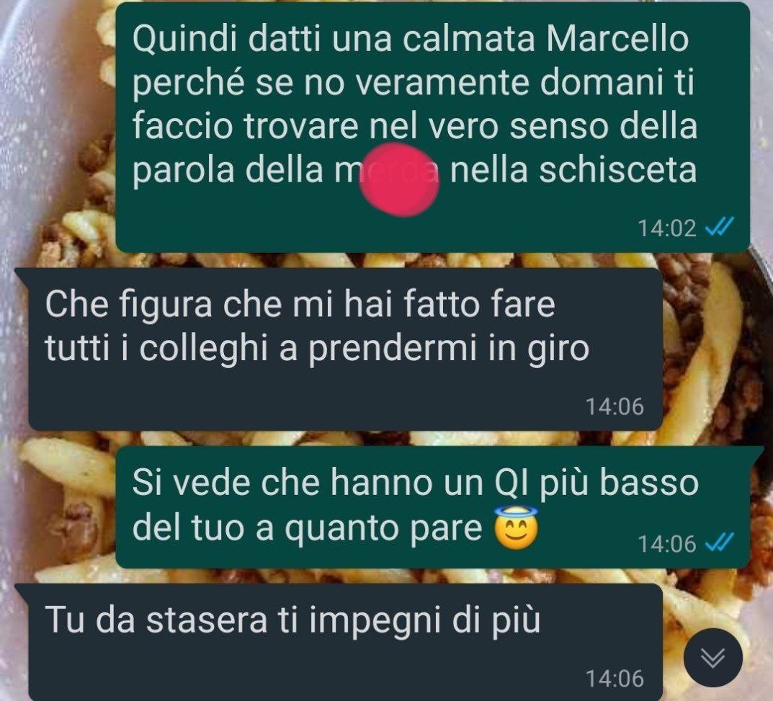The height and width of the screenshot is (701, 773).
Task: Tap the scroll-to-bottom double chevron button
Action: [713, 658]
